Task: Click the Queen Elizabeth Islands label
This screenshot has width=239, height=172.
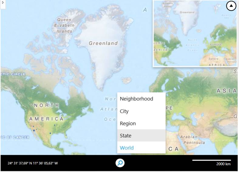Action: click(x=64, y=25)
